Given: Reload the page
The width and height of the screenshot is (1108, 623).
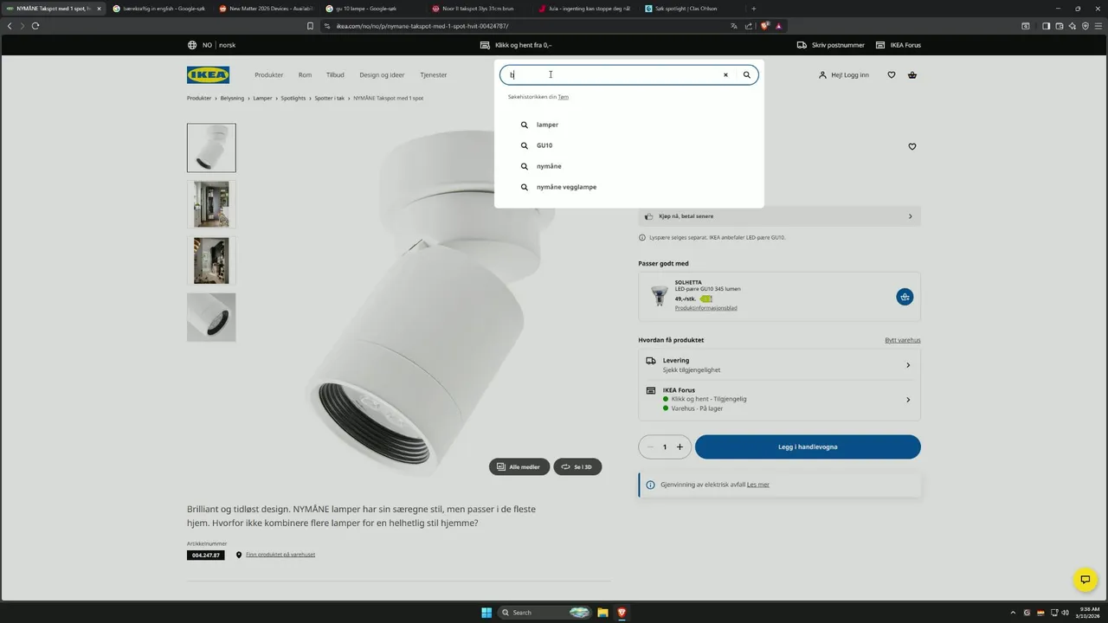Looking at the screenshot, I should 35,26.
